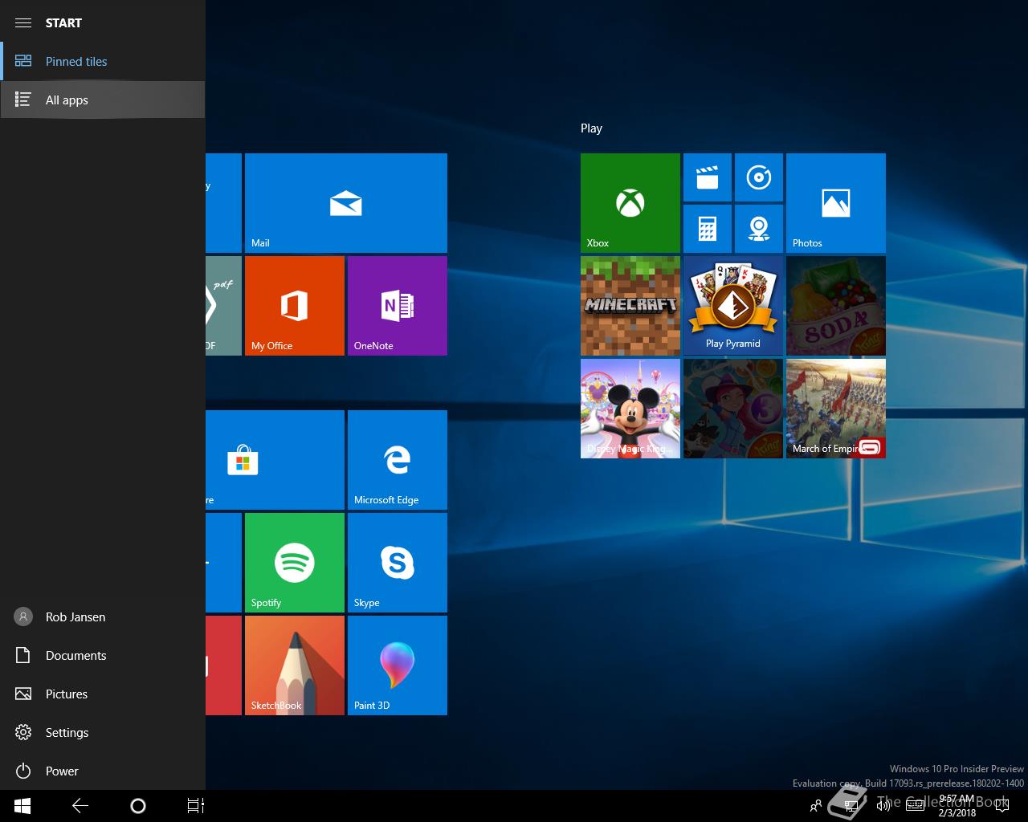Launch the Mail tile
Viewport: 1028px width, 822px height.
pos(346,203)
